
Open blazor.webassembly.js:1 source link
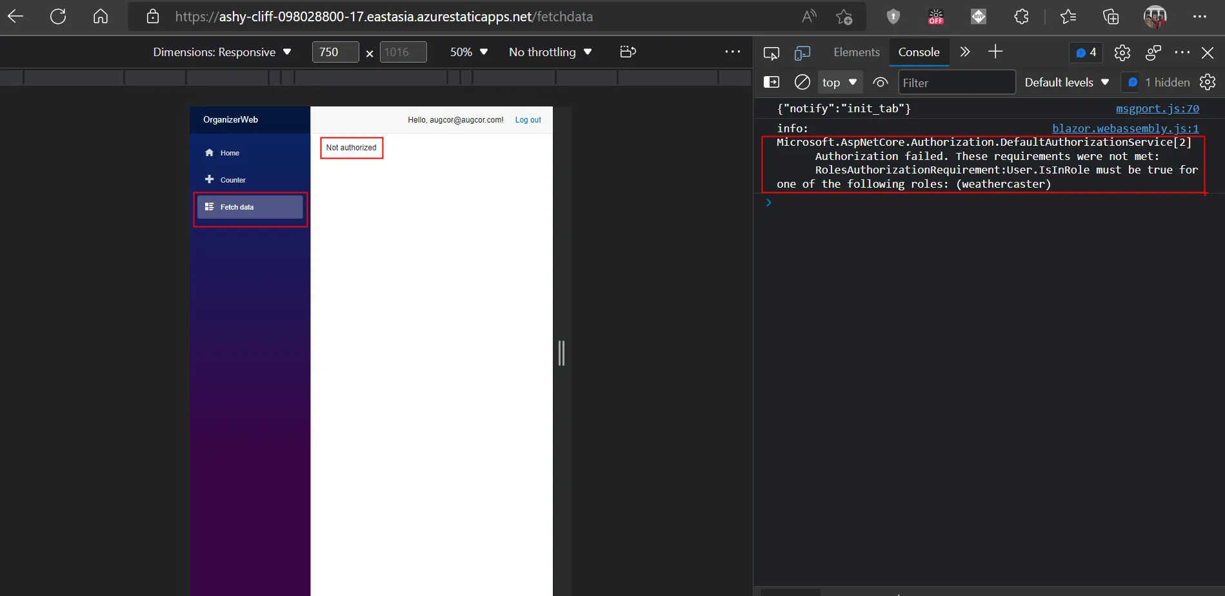coord(1125,128)
